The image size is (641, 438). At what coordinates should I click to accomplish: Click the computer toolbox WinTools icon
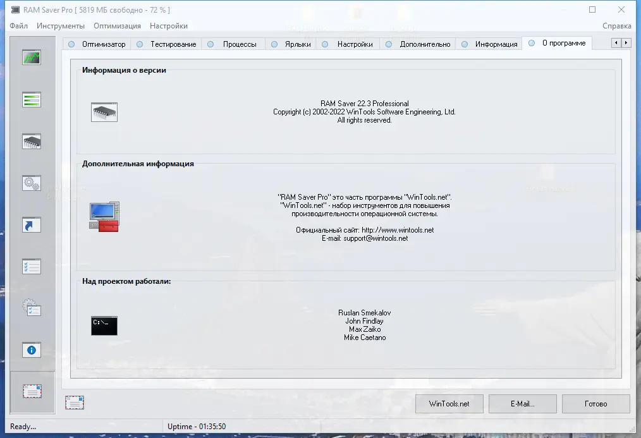[x=104, y=217]
